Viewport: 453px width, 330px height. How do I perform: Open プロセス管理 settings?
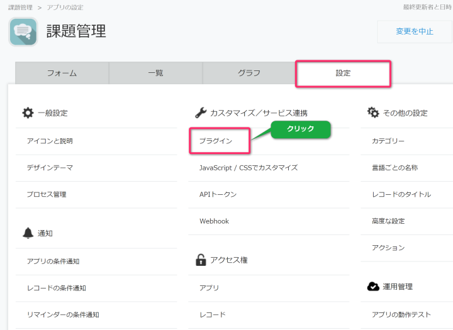47,195
